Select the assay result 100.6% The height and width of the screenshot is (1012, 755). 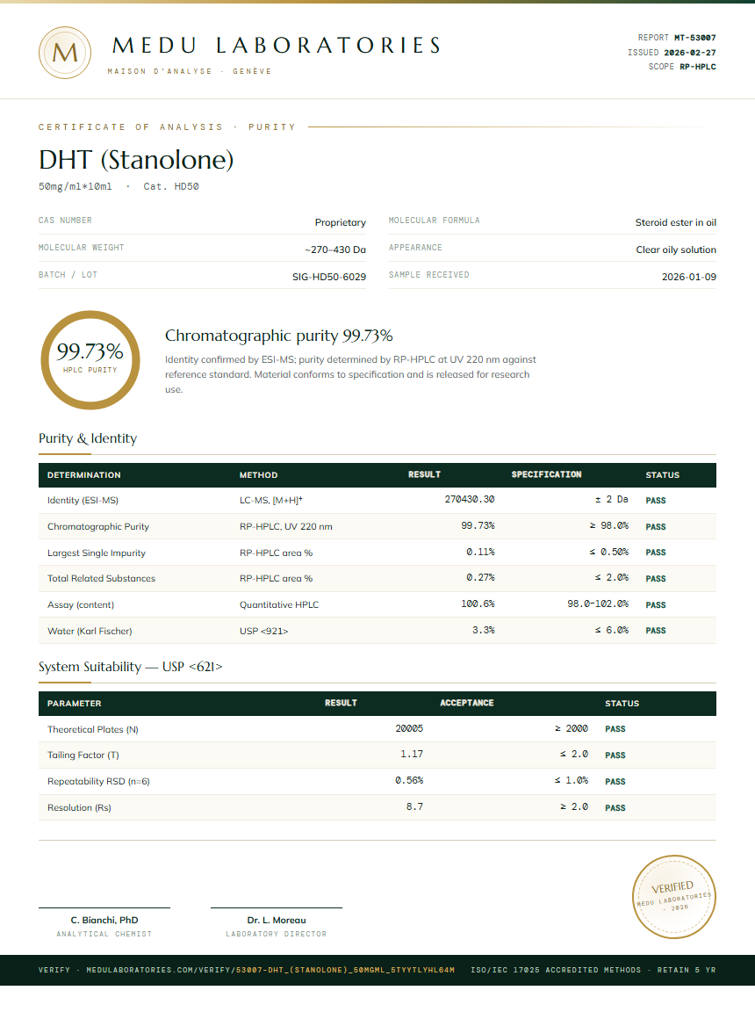pyautogui.click(x=478, y=604)
